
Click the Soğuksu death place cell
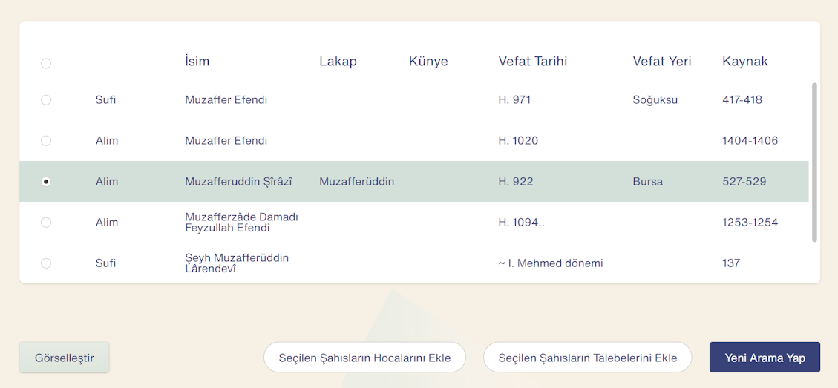[x=655, y=100]
